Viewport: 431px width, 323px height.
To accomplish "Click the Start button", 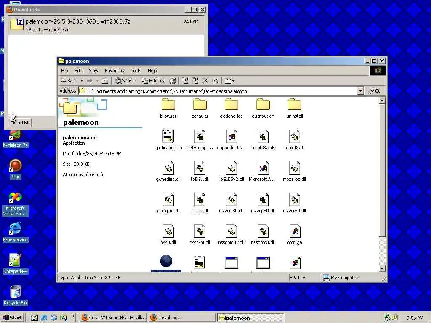I will click(13, 318).
